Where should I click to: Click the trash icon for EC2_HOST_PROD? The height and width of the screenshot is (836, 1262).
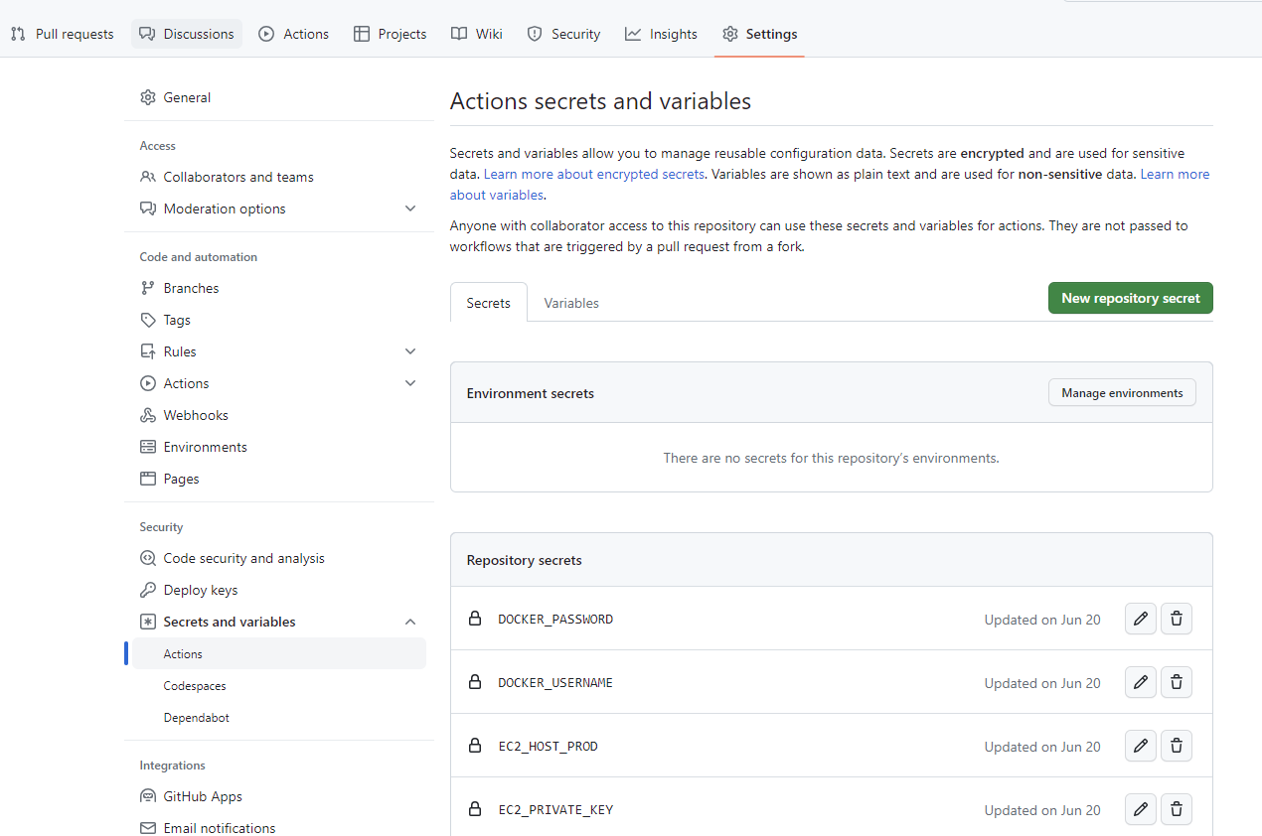click(1177, 746)
